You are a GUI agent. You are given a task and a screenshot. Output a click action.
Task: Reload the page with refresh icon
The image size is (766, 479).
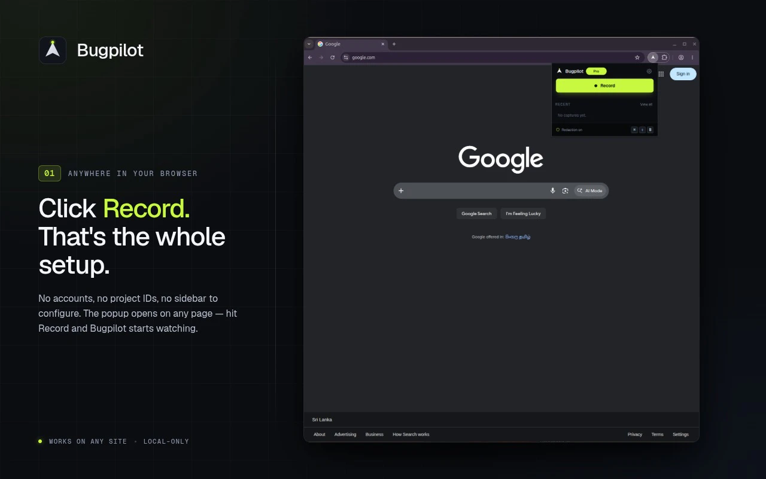[333, 57]
